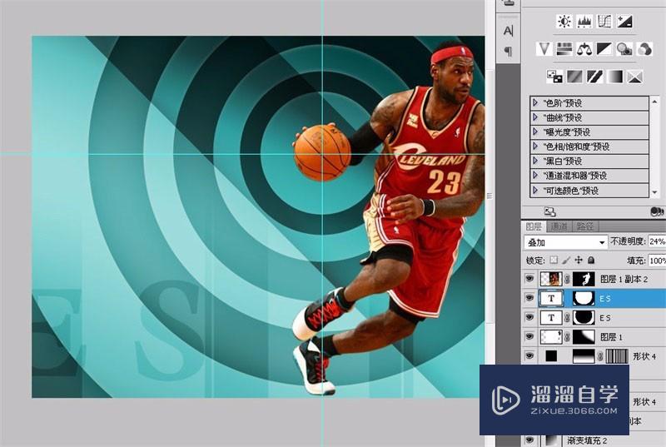
Task: Switch to the 路径 tab
Action: pyautogui.click(x=585, y=226)
